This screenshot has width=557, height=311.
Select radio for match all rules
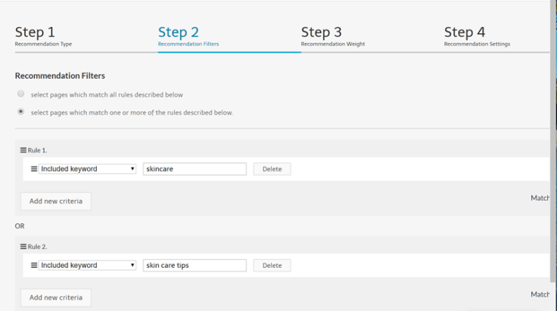coord(21,94)
